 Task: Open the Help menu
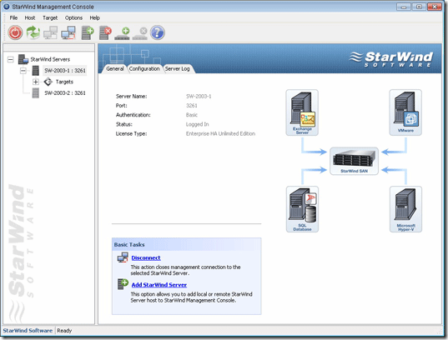coord(94,17)
